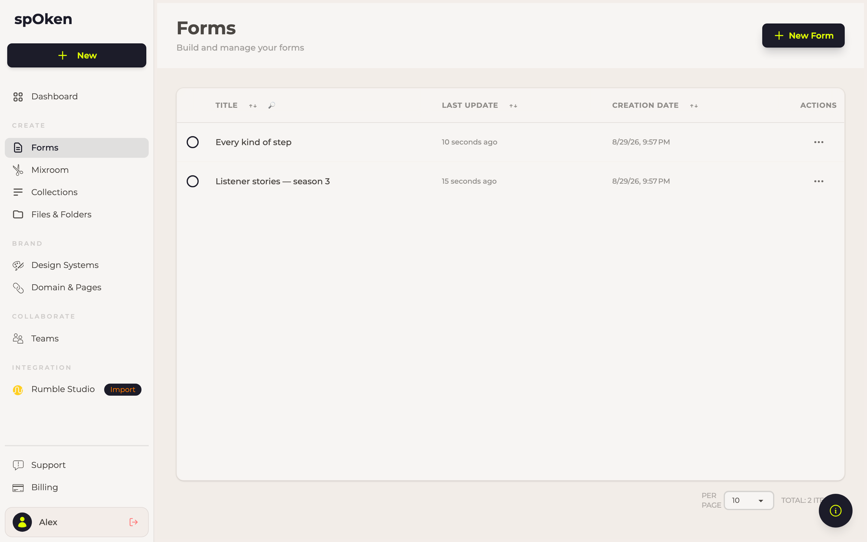Click the sidebar New button
This screenshot has height=542, width=867.
(x=77, y=56)
